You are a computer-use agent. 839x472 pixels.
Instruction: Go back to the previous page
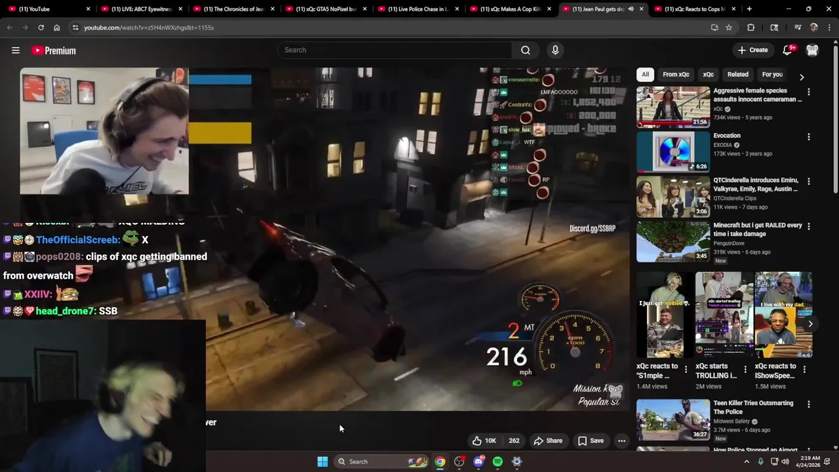(10, 28)
